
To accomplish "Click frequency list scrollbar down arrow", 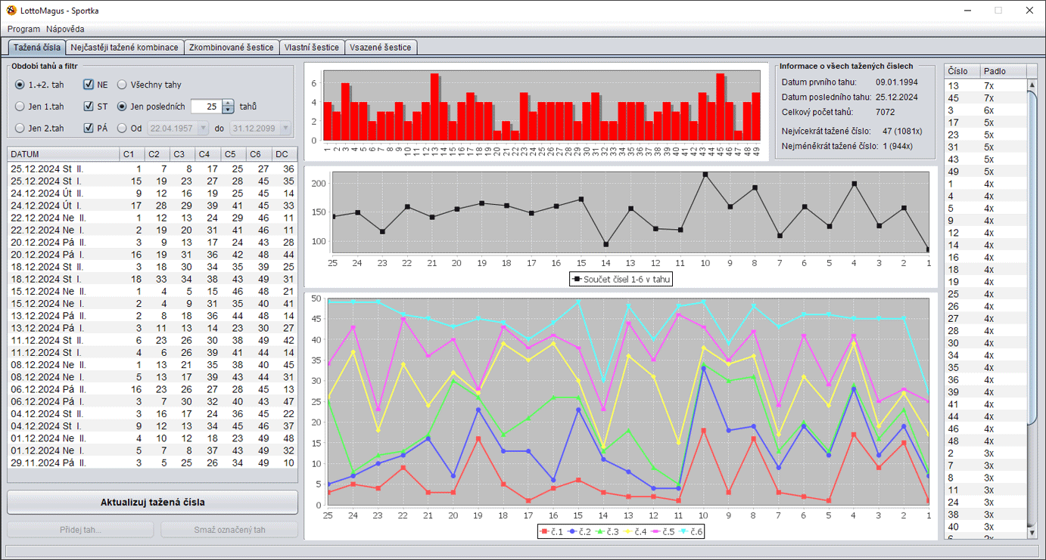I will click(1032, 533).
